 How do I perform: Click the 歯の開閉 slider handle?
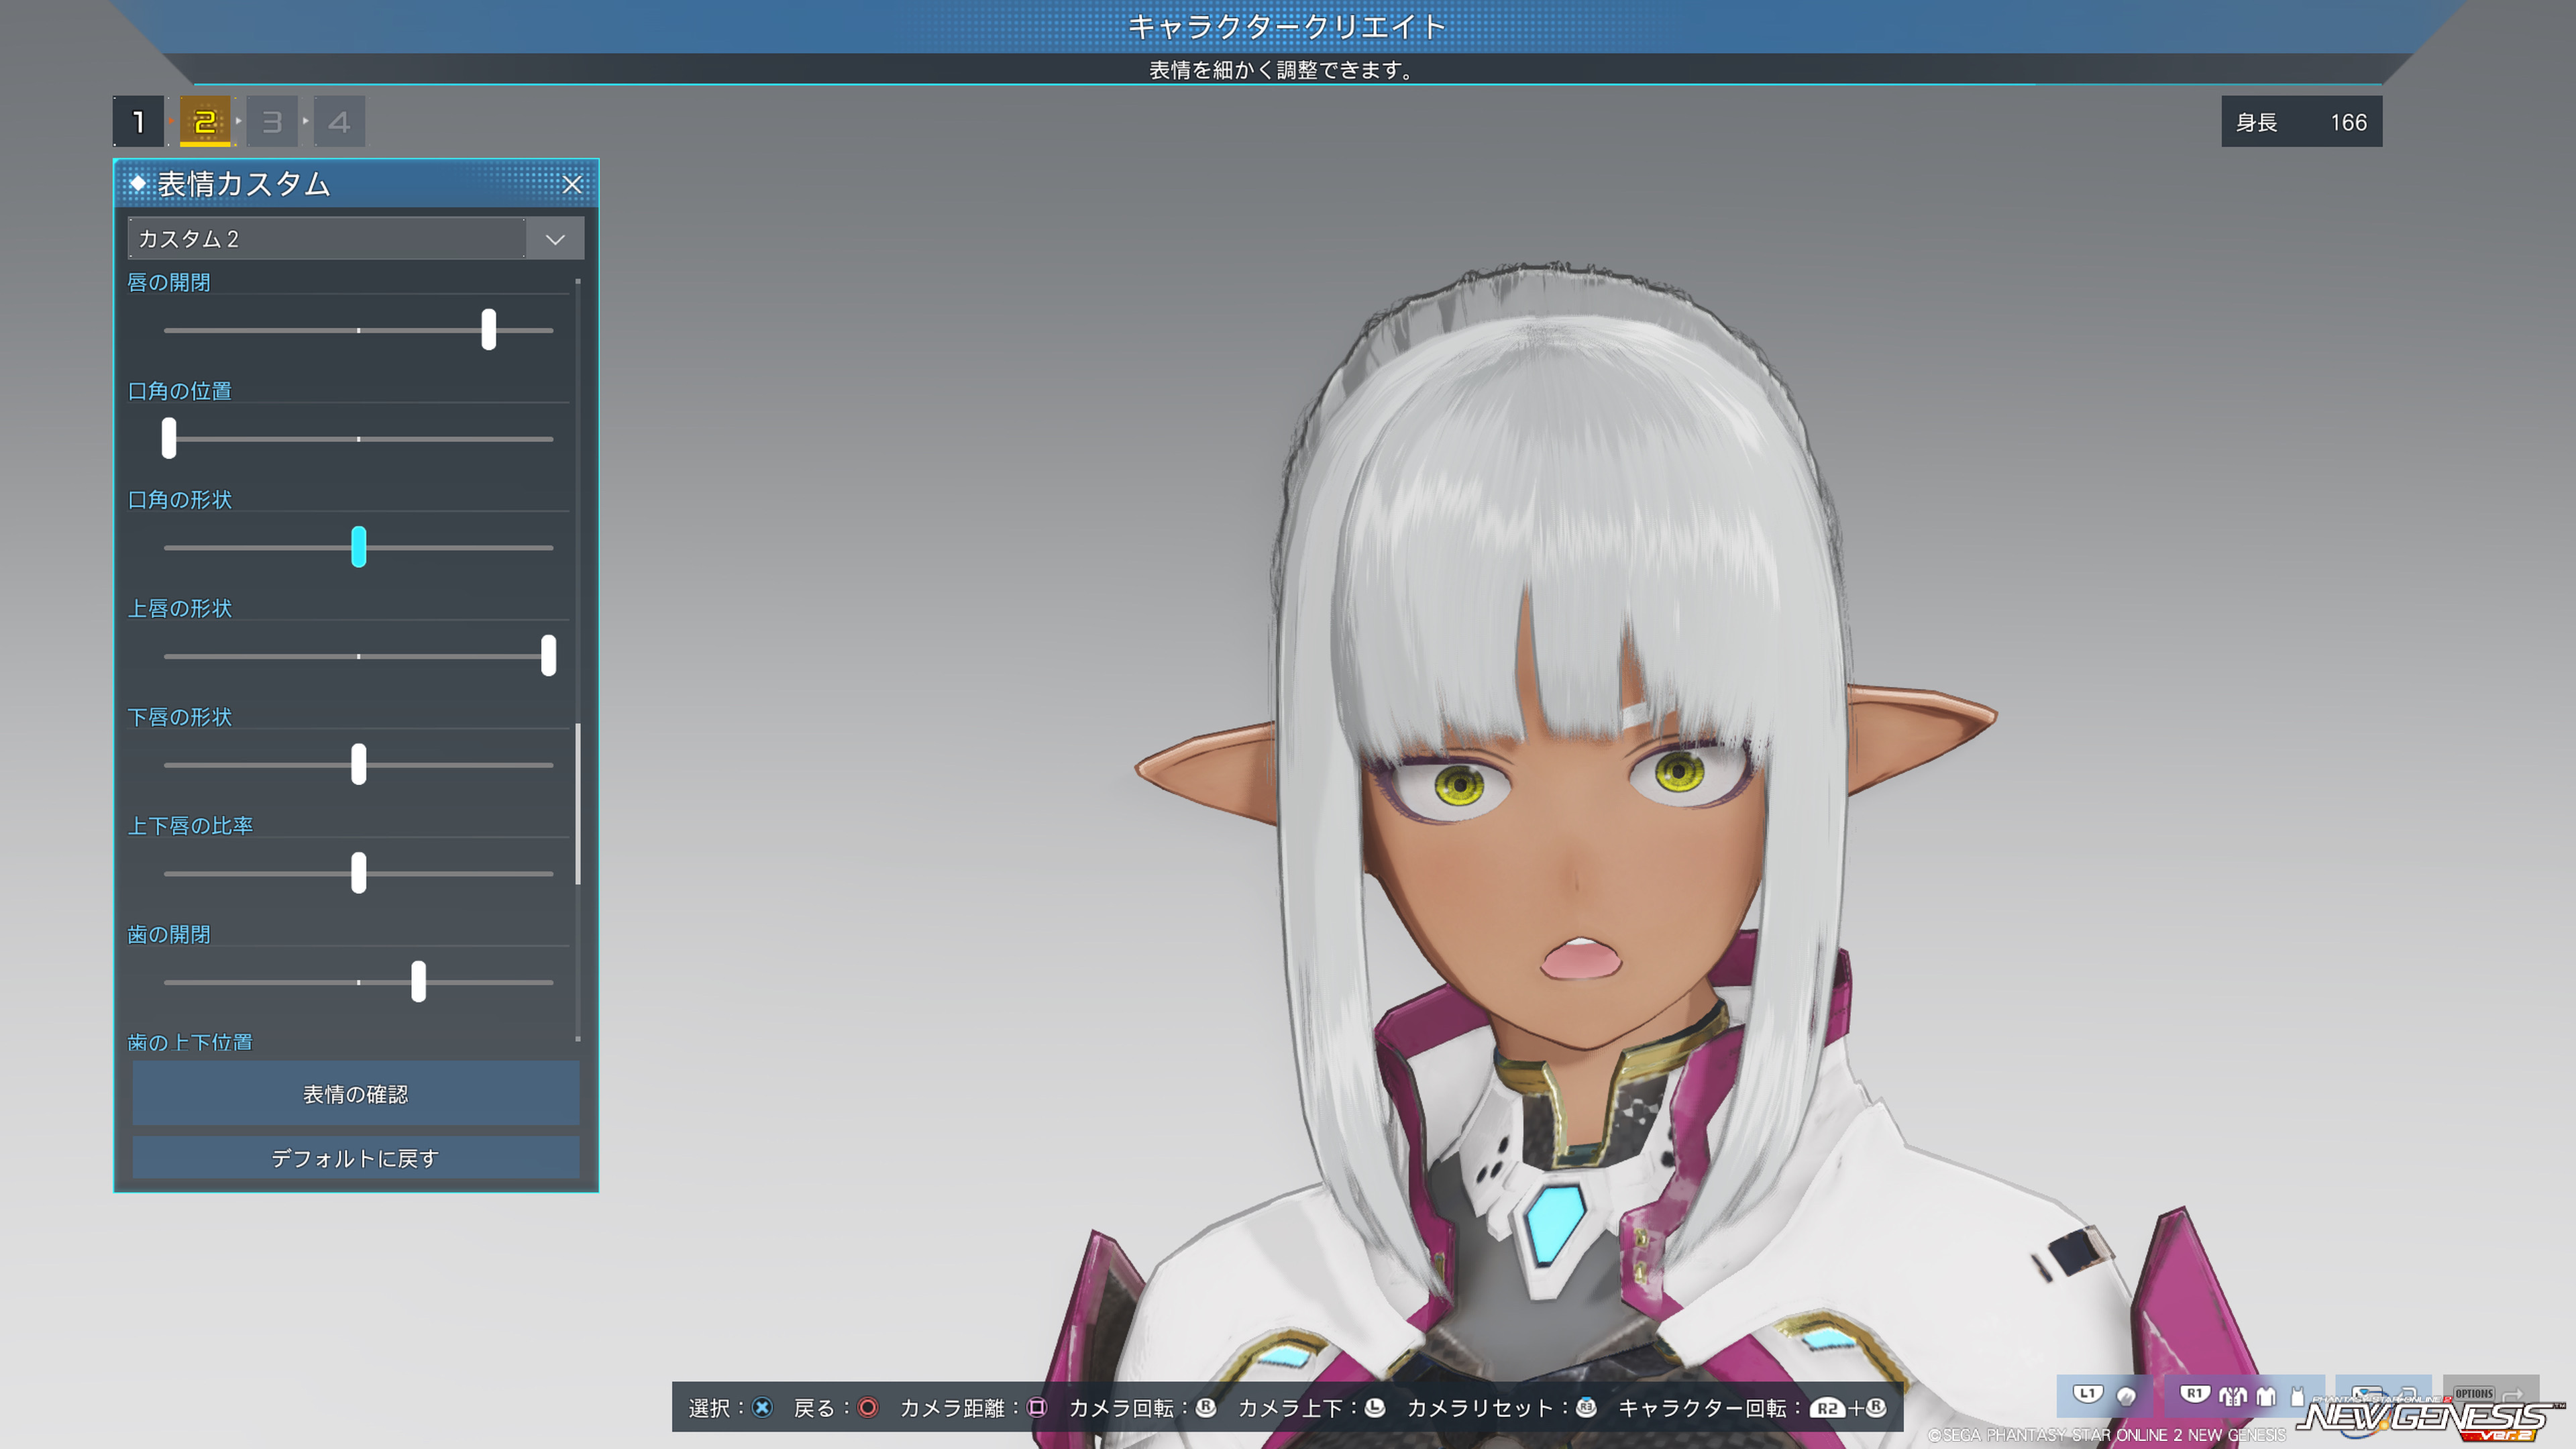pos(418,981)
